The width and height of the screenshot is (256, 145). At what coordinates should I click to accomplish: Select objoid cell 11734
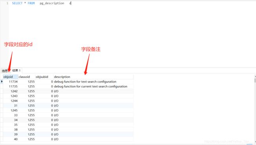pyautogui.click(x=10, y=82)
